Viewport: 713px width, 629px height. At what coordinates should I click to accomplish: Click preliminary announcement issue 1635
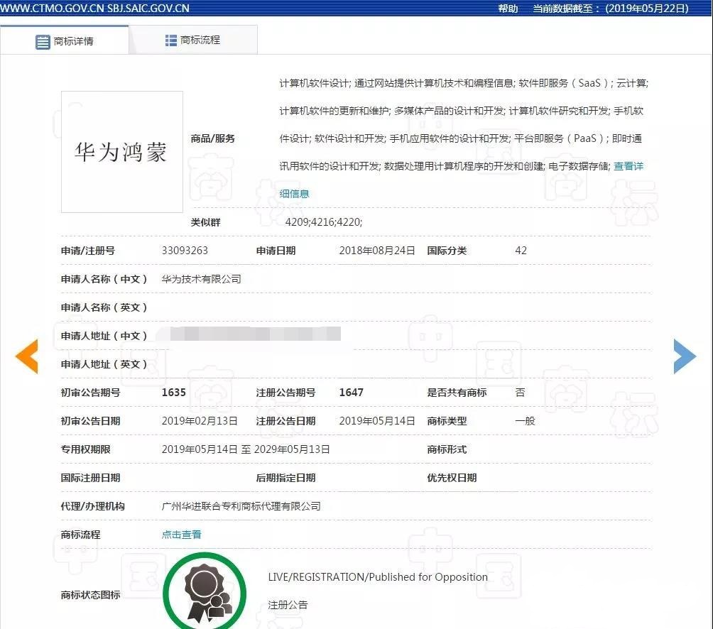(174, 392)
